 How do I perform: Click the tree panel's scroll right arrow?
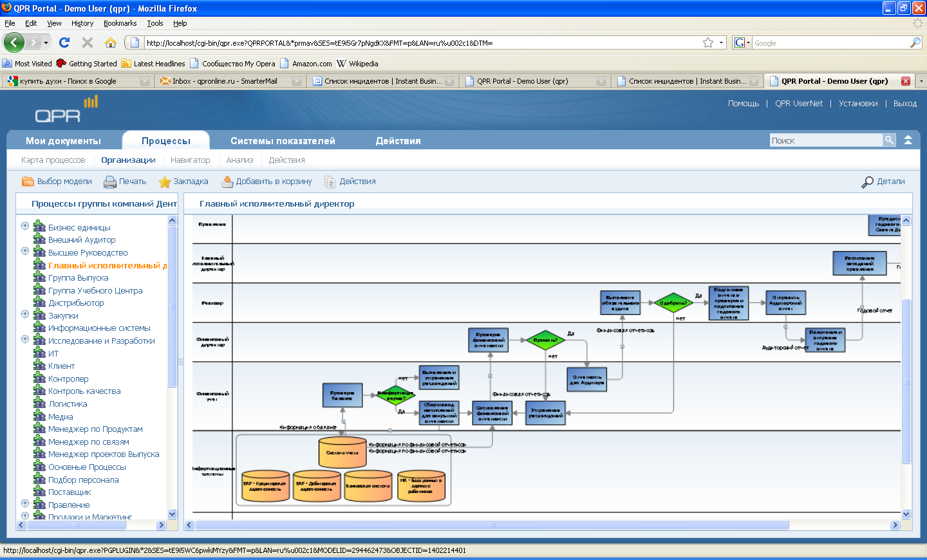pos(161,525)
